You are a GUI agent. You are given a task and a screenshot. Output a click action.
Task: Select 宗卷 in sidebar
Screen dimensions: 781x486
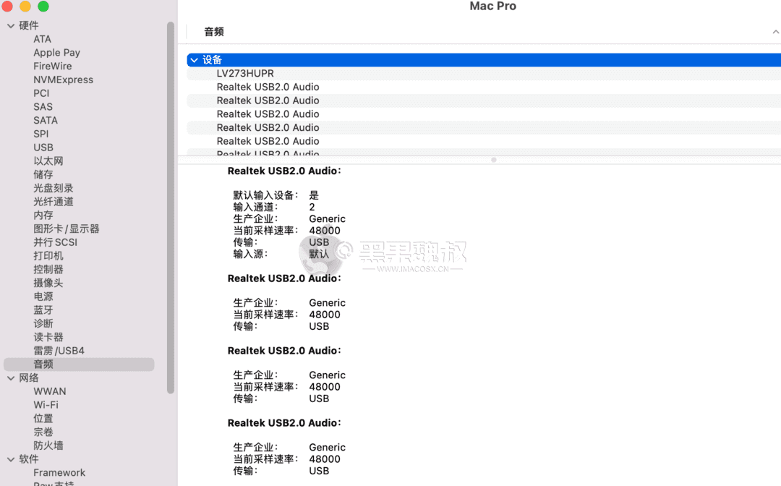coord(43,432)
